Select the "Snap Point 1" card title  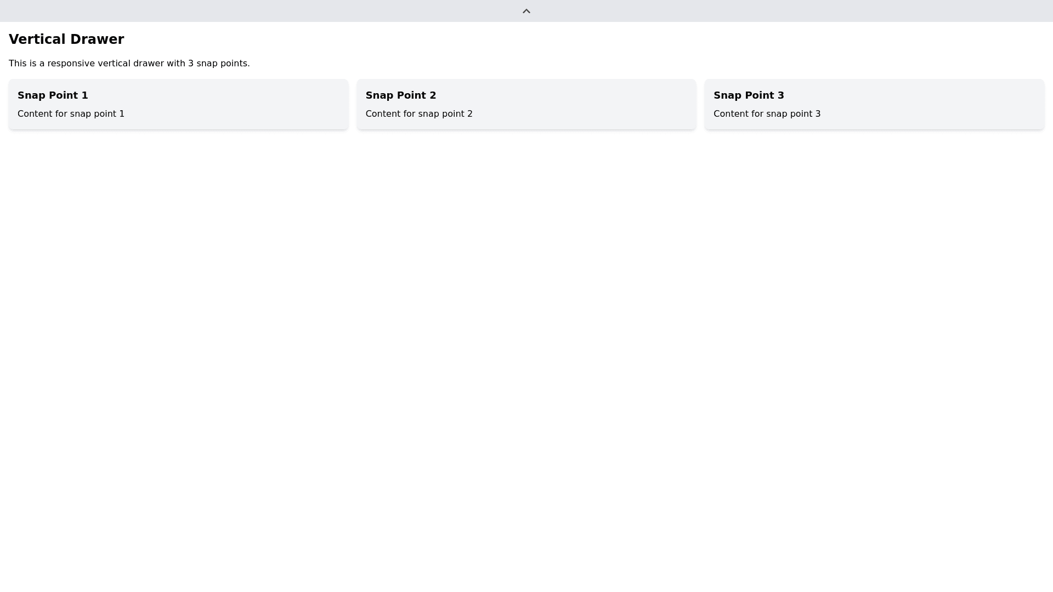coord(53,95)
